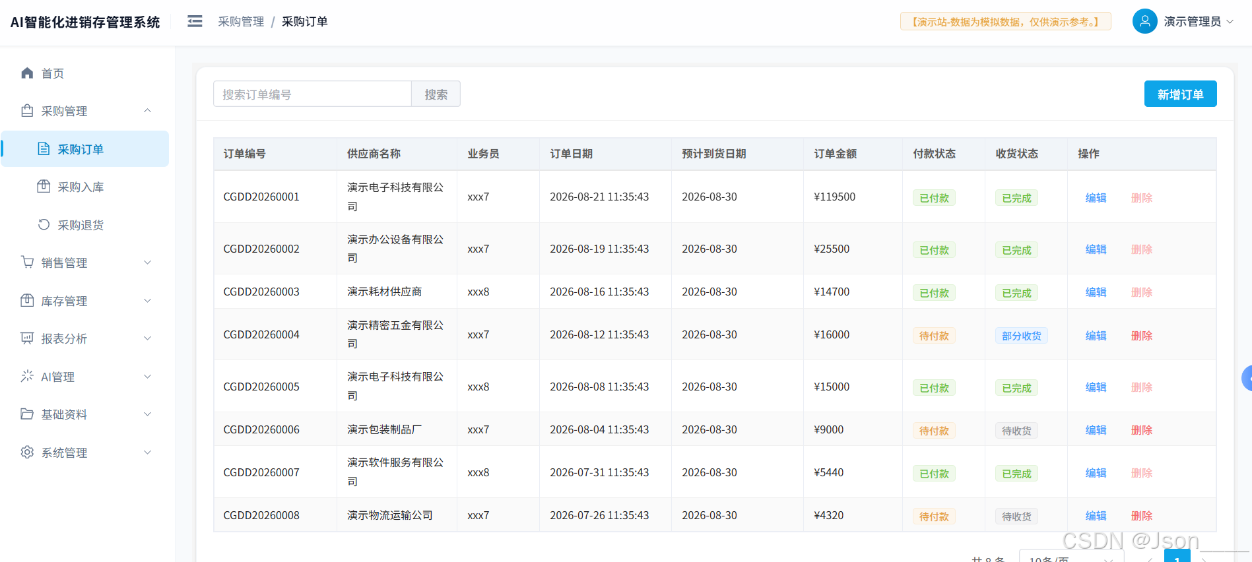Click the user avatar icon

(x=1145, y=22)
